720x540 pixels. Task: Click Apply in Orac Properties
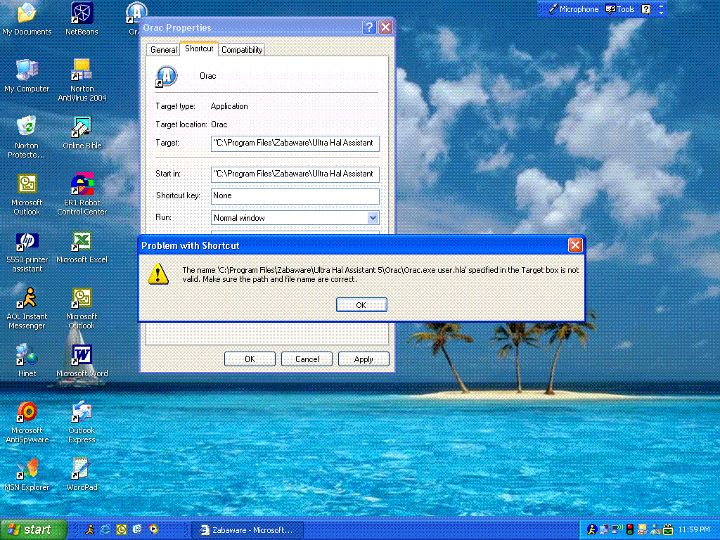(364, 359)
